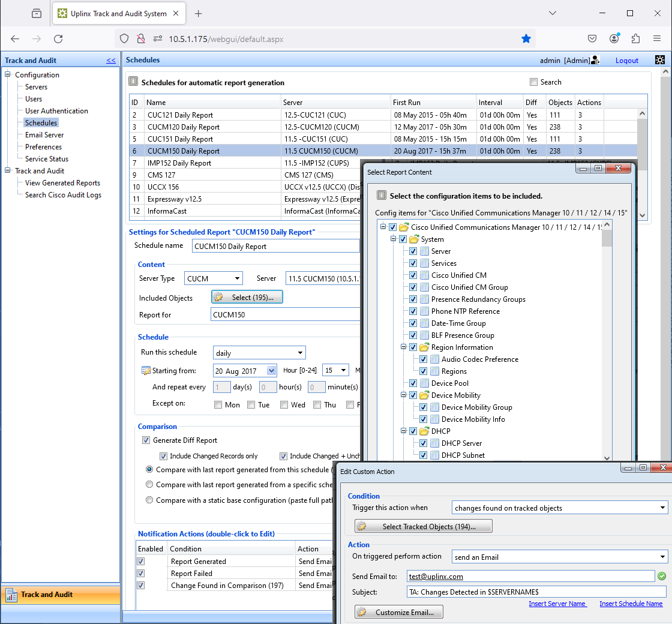Screen dimensions: 672x624
Task: Click the calendar icon beside Starting from
Action: [x=146, y=371]
